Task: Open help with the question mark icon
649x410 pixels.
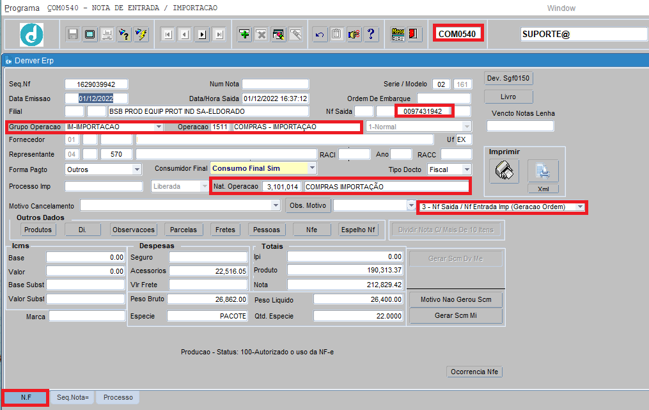Action: (x=371, y=35)
